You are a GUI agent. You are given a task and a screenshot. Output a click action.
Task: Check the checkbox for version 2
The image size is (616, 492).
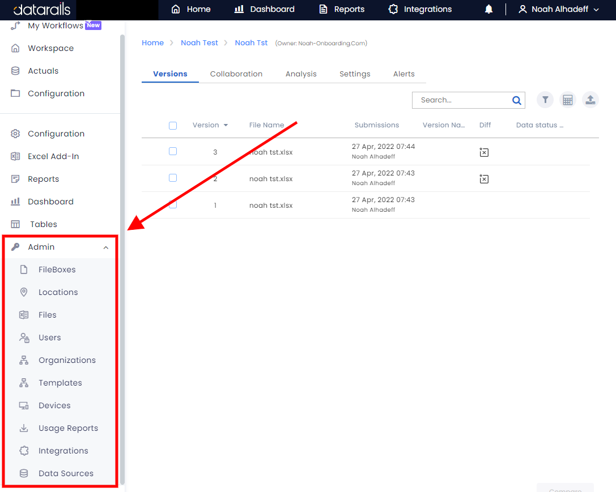173,178
